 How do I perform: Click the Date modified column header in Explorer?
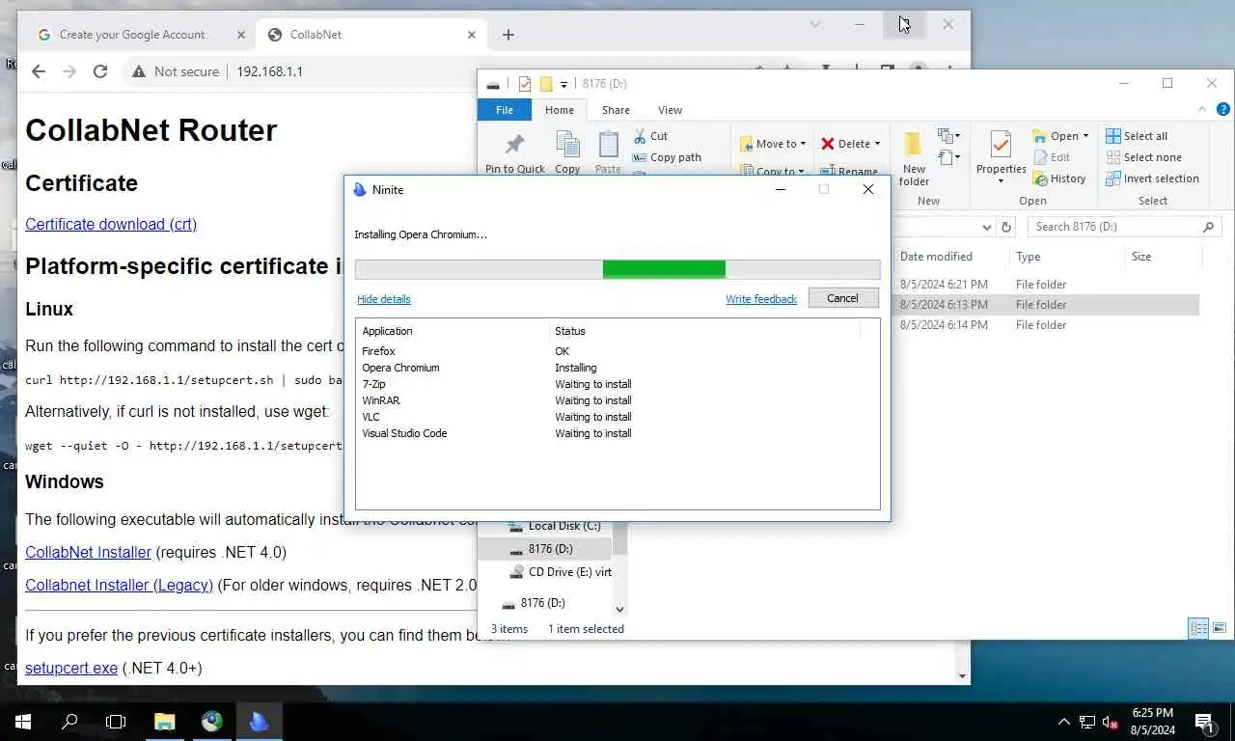click(x=936, y=257)
